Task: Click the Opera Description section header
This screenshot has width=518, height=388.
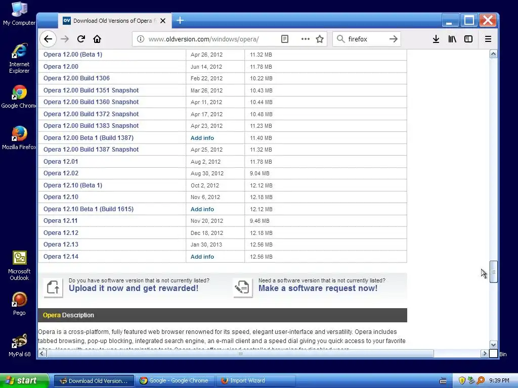Action: click(x=223, y=315)
